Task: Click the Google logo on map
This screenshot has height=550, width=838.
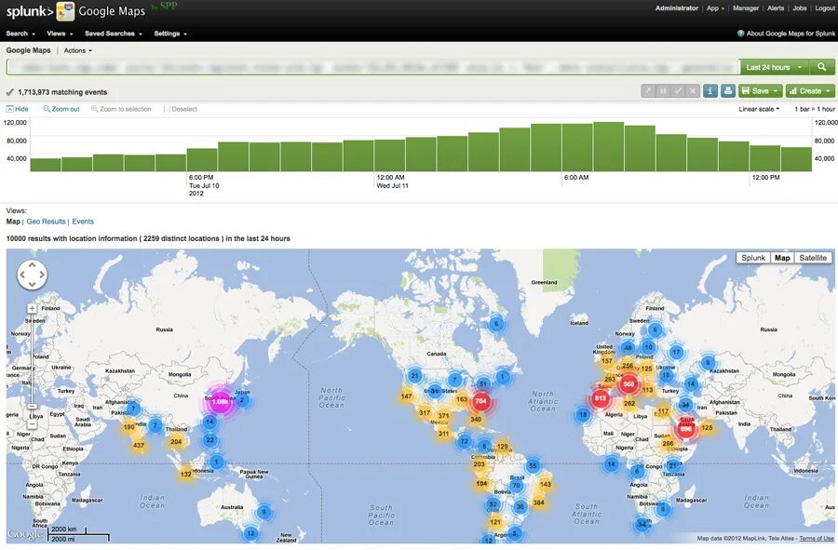Action: [24, 534]
